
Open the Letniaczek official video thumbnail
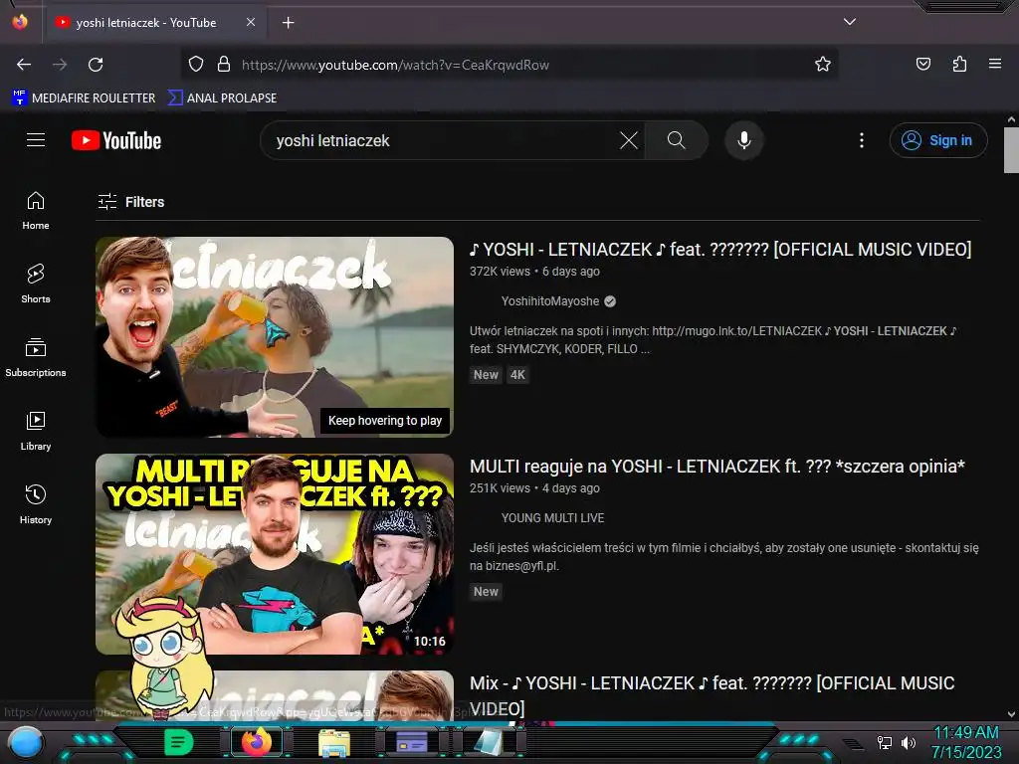[x=275, y=337]
